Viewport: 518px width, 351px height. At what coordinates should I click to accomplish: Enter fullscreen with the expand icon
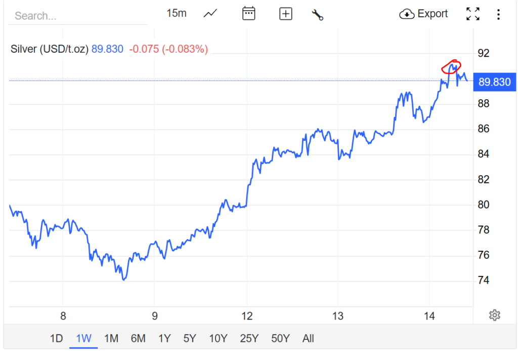pos(472,14)
